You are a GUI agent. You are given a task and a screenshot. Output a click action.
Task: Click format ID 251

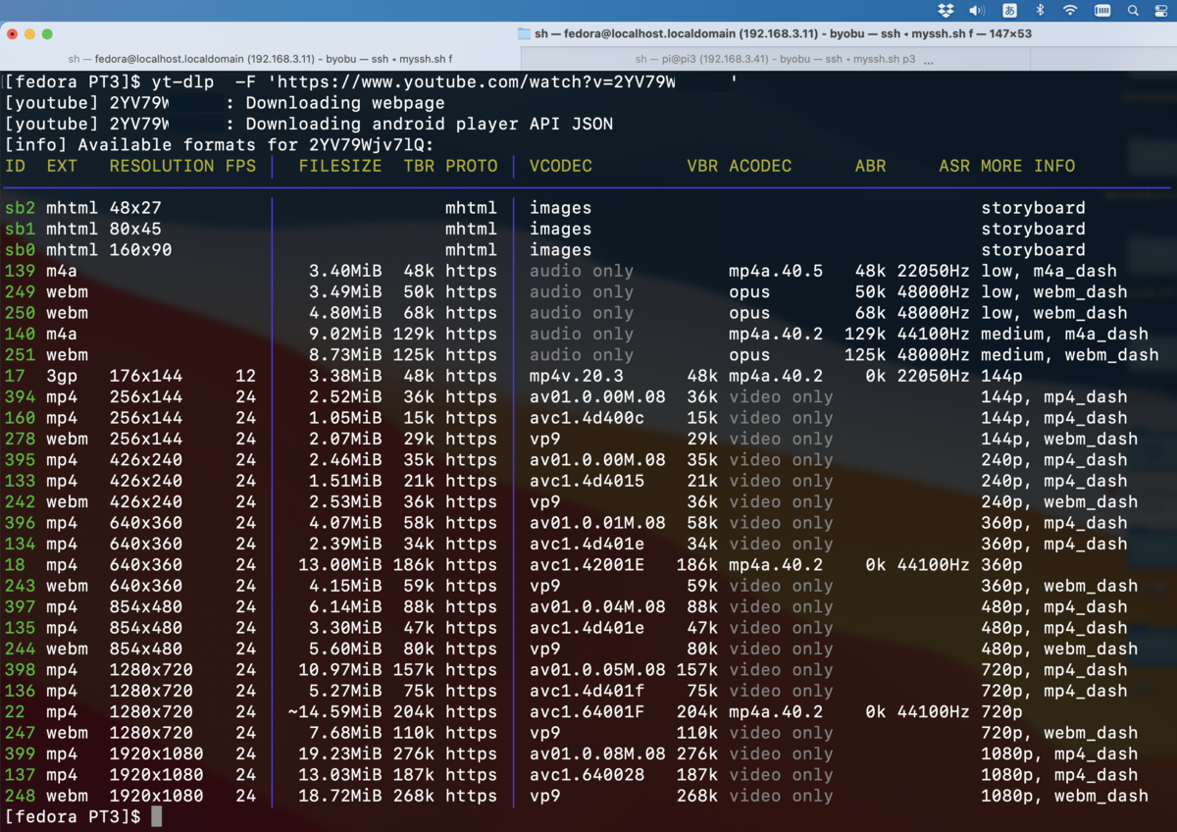(x=21, y=355)
